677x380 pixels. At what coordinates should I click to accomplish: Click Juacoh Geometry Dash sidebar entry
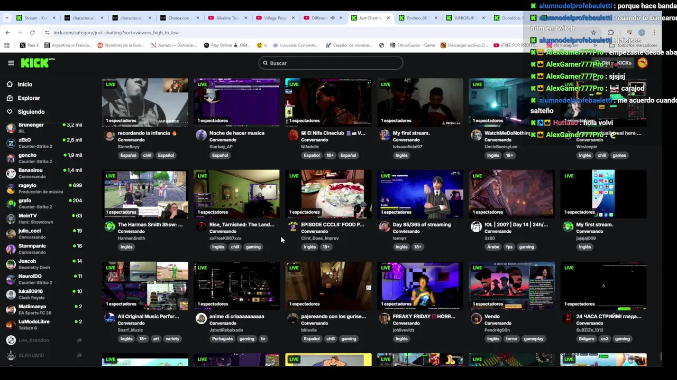click(43, 264)
